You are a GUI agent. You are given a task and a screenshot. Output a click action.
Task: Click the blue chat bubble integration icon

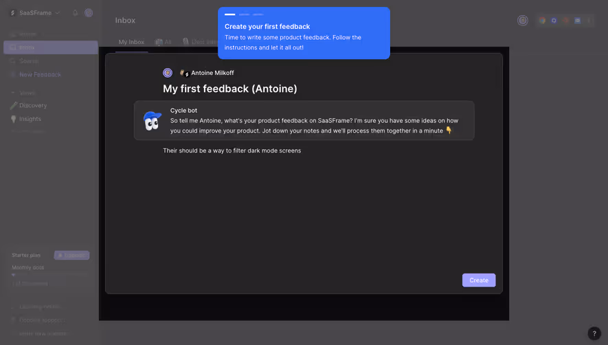(554, 20)
